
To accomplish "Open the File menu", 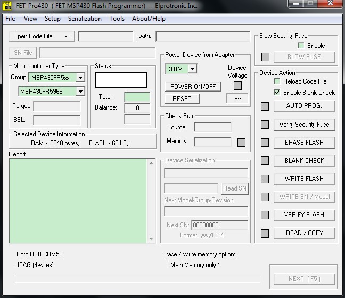I will [x=10, y=19].
